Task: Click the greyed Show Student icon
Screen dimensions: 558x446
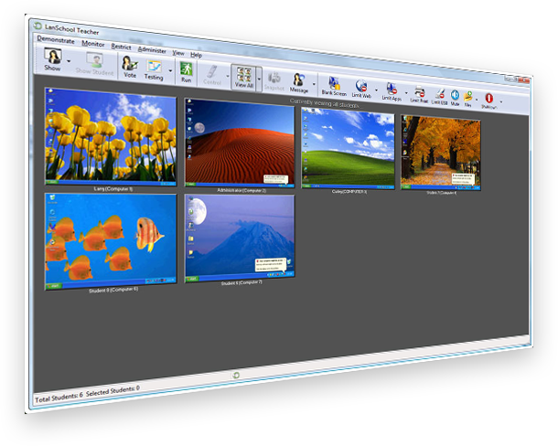Action: click(94, 60)
